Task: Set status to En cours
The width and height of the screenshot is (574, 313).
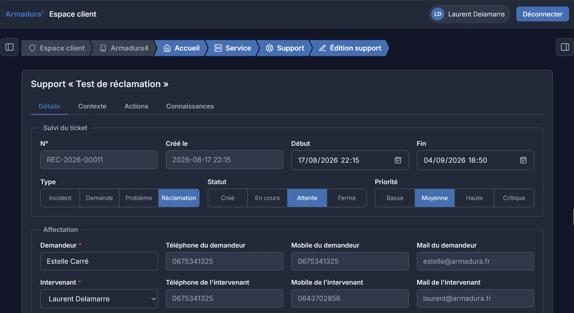Action: (267, 198)
